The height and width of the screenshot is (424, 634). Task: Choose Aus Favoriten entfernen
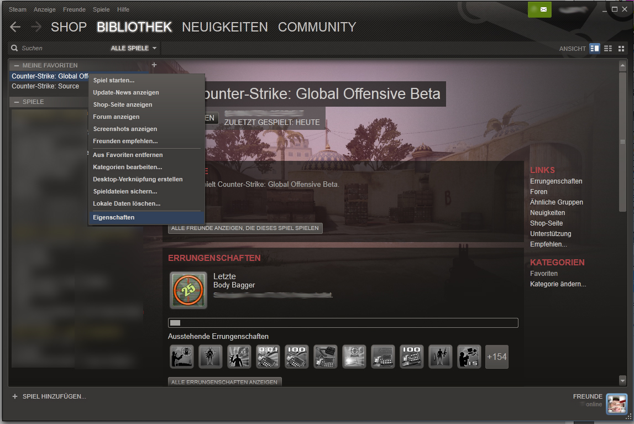[x=146, y=155]
